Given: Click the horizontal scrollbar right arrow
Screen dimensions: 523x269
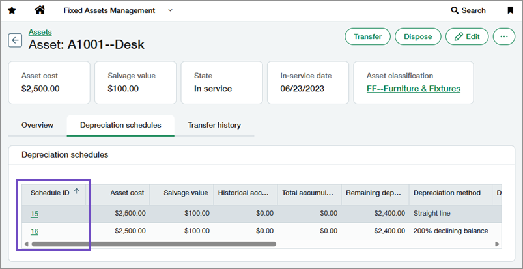Looking at the screenshot, I should [x=497, y=244].
